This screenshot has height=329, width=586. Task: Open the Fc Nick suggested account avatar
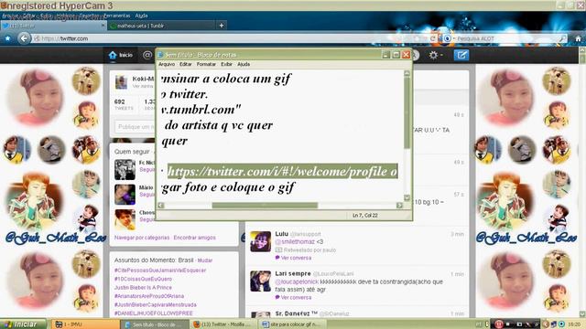pyautogui.click(x=125, y=170)
